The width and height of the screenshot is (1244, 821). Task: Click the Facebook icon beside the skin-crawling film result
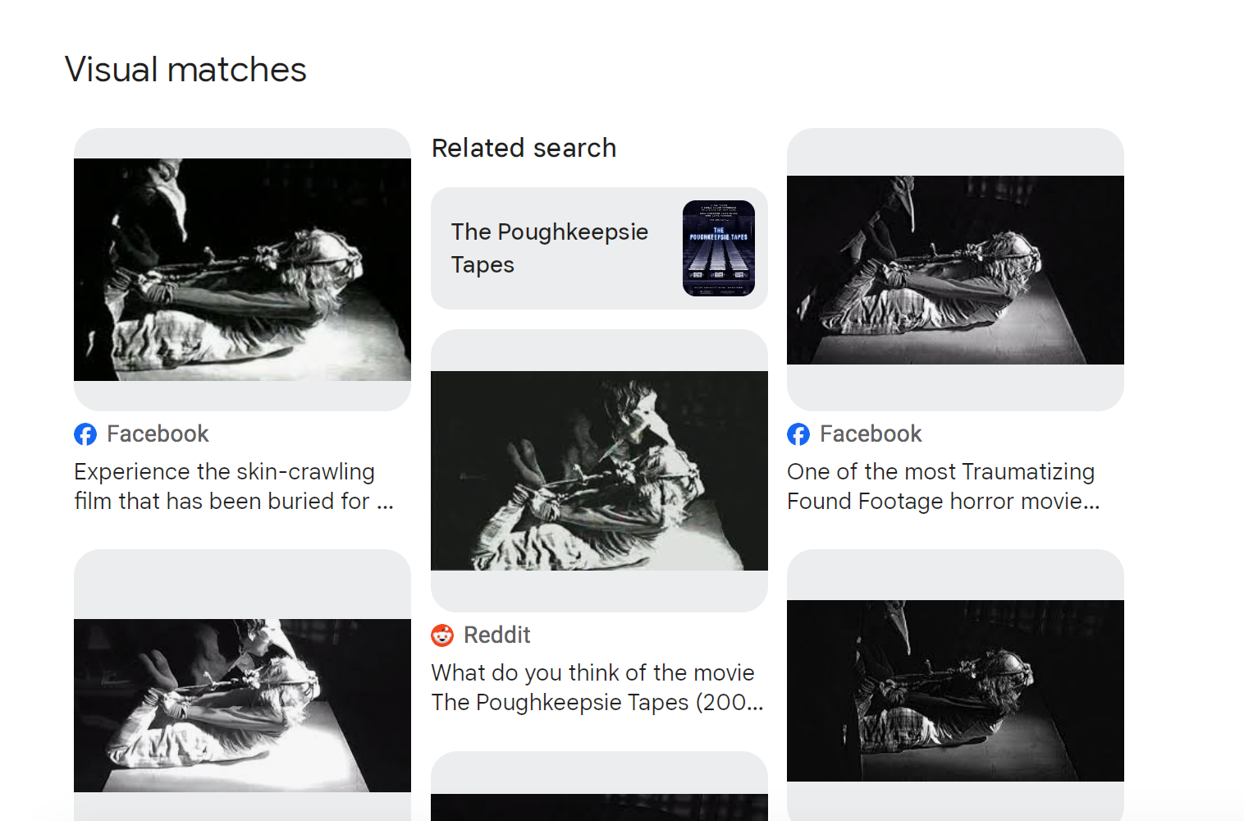coord(85,434)
